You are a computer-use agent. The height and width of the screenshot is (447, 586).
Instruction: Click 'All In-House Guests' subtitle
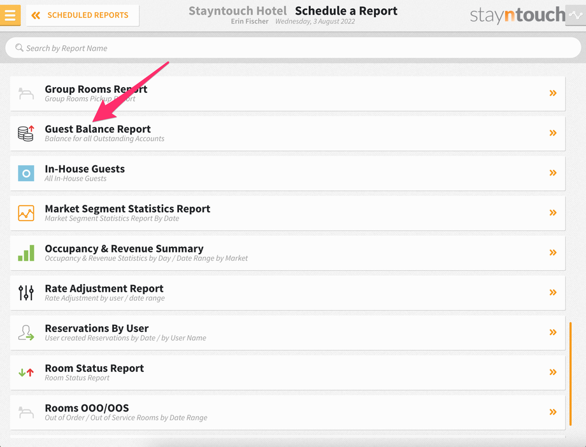pyautogui.click(x=76, y=179)
